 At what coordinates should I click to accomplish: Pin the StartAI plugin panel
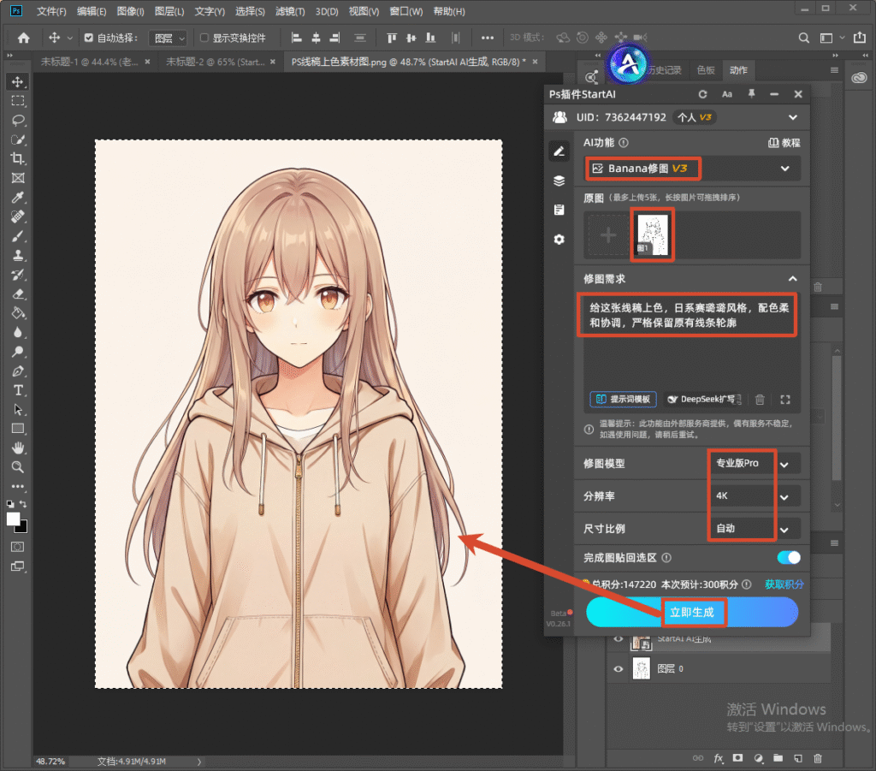click(x=751, y=94)
